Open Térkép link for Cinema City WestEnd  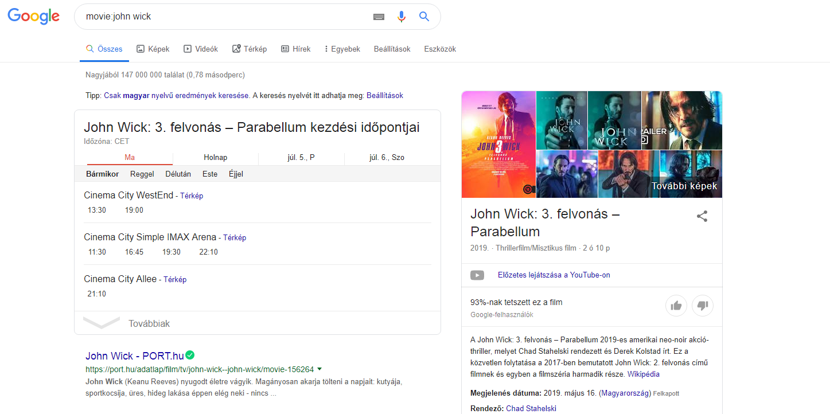click(x=192, y=196)
